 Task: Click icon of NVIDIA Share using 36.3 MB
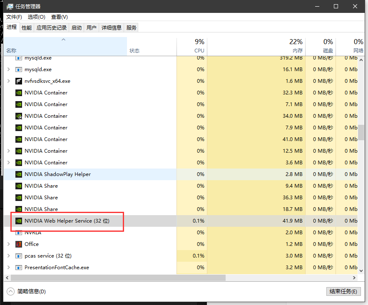[19, 198]
